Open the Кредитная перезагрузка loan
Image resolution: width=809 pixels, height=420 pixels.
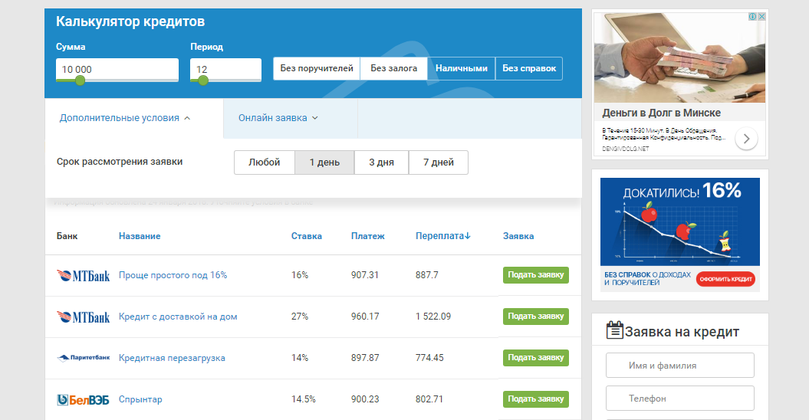[x=172, y=358]
